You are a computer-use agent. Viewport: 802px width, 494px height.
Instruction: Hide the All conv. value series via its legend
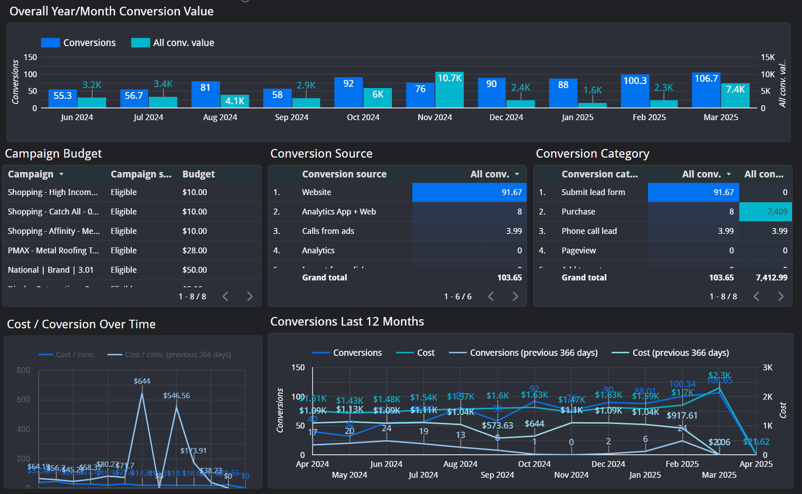tap(183, 42)
